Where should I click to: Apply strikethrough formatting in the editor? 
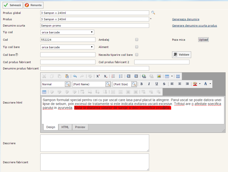pos(164,84)
